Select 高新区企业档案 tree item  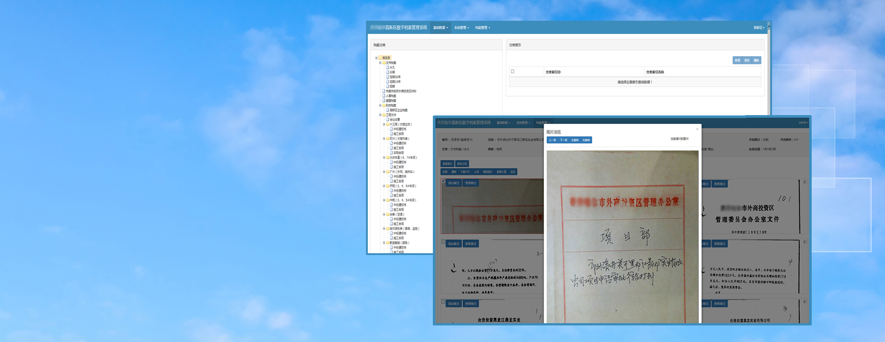397,110
